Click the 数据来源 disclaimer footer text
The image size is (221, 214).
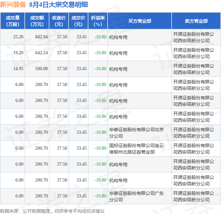pyautogui.click(x=52, y=211)
